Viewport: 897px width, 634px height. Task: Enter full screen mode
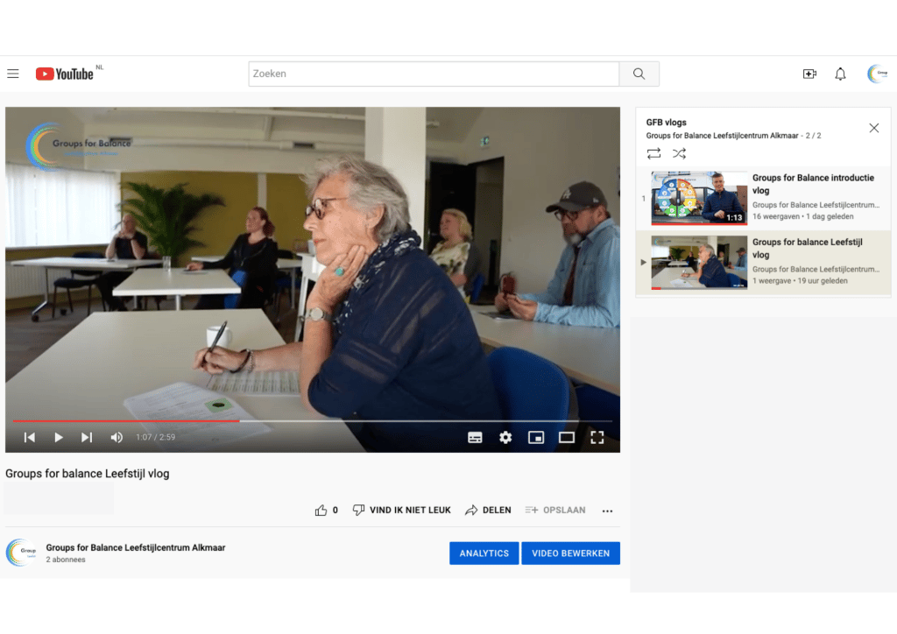click(597, 437)
